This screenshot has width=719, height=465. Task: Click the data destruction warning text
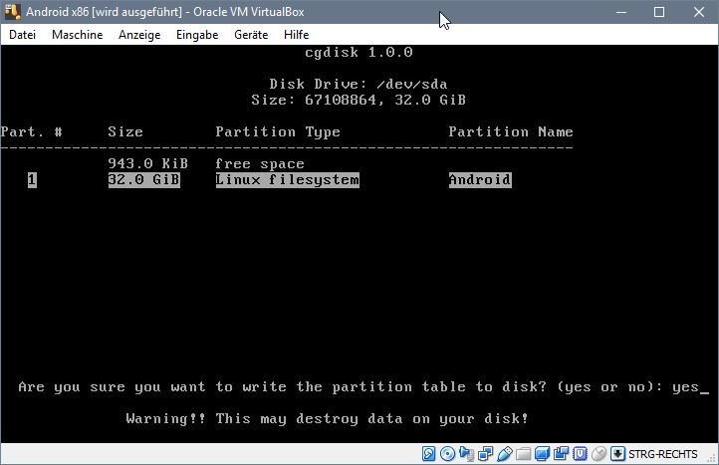(x=328, y=418)
